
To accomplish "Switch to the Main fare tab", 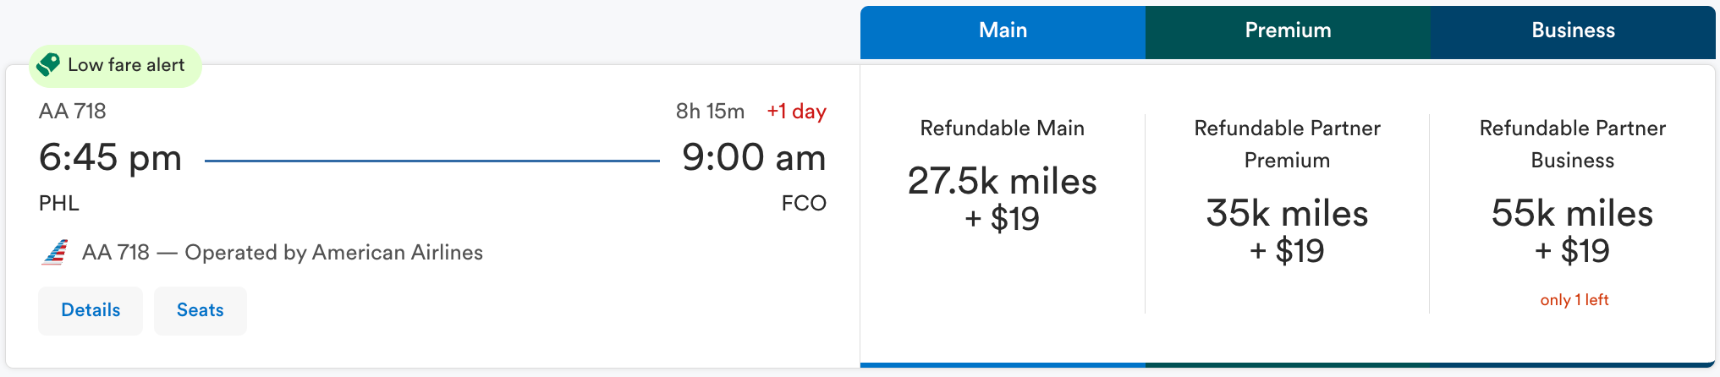I will (x=1003, y=31).
